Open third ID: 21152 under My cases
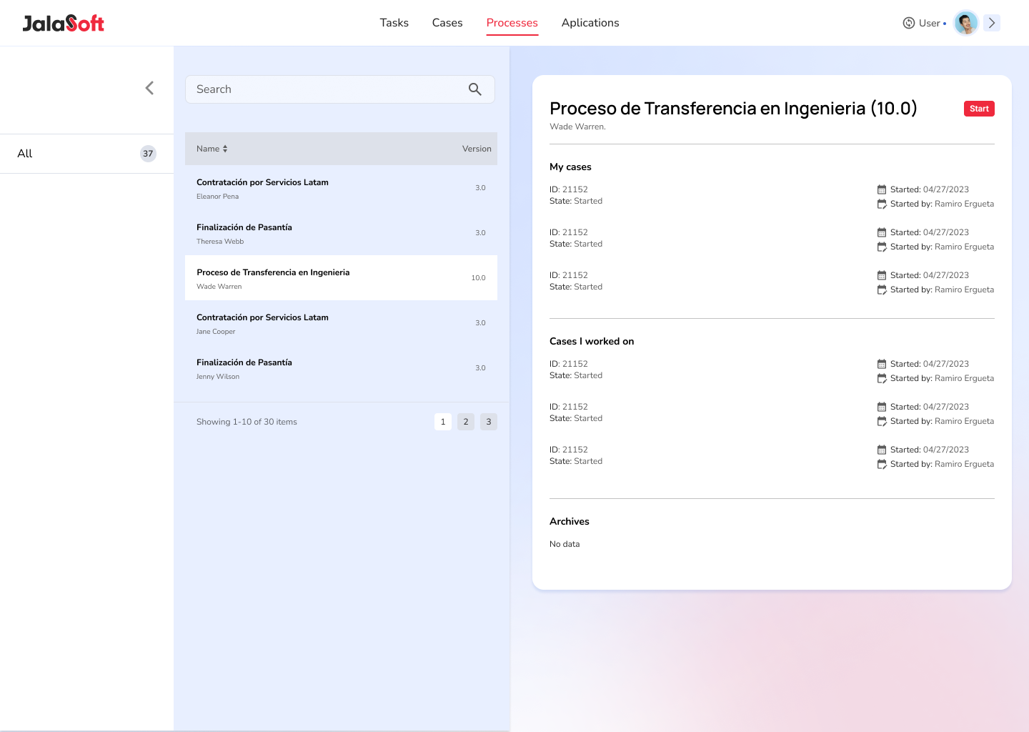1029x732 pixels. pyautogui.click(x=569, y=275)
